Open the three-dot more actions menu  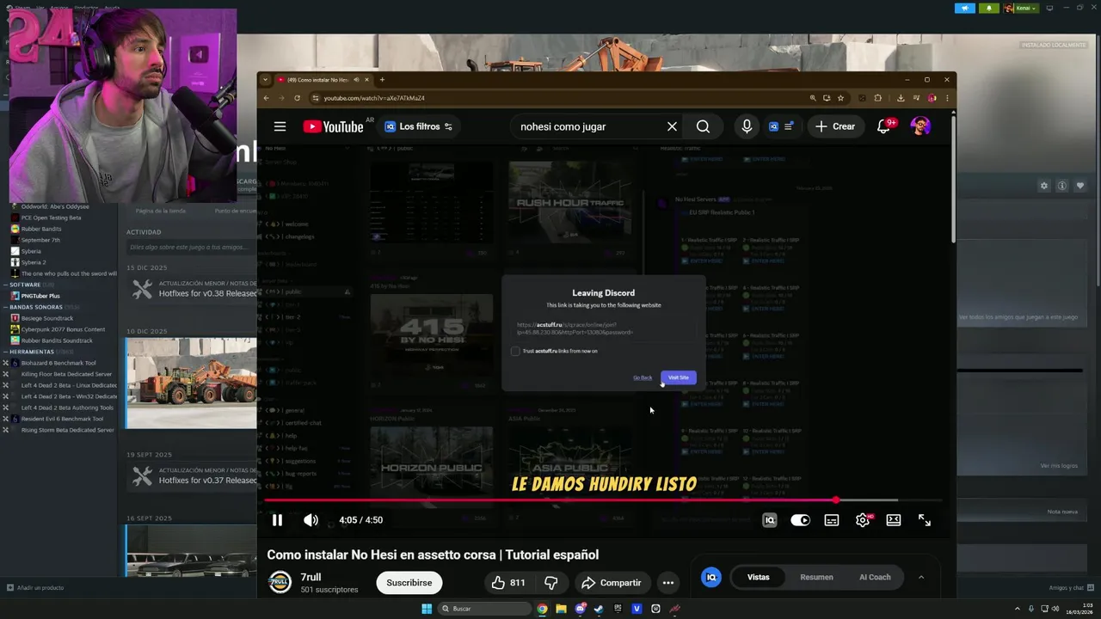tap(668, 583)
